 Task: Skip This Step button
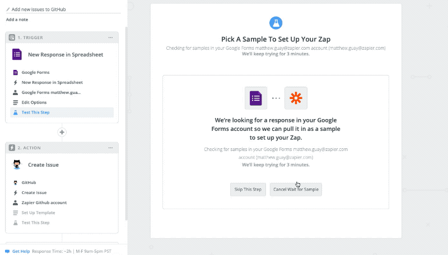tap(248, 190)
